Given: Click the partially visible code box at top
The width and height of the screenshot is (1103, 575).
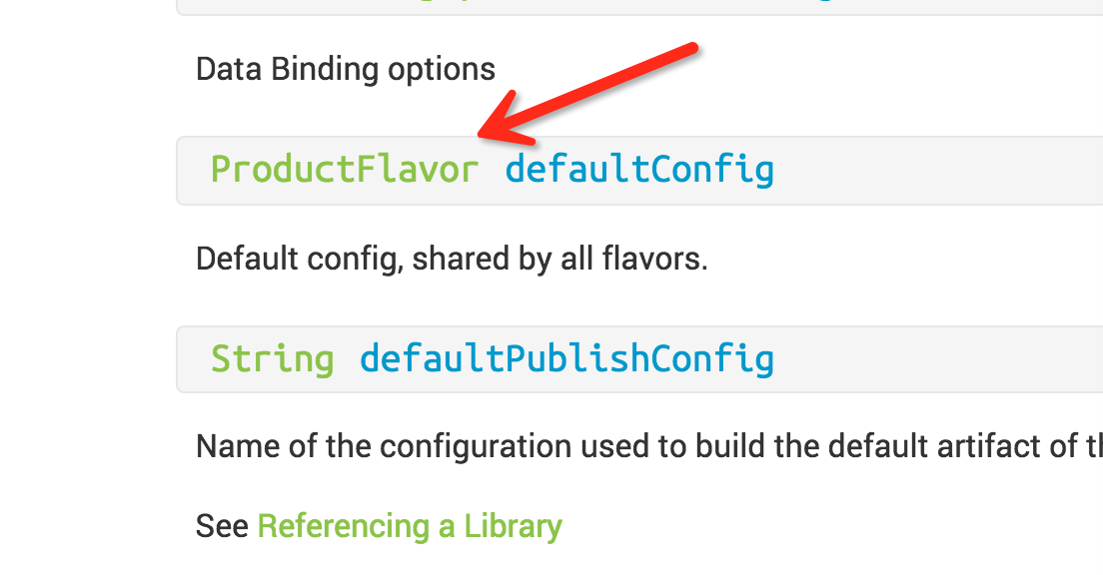Looking at the screenshot, I should pos(639,7).
